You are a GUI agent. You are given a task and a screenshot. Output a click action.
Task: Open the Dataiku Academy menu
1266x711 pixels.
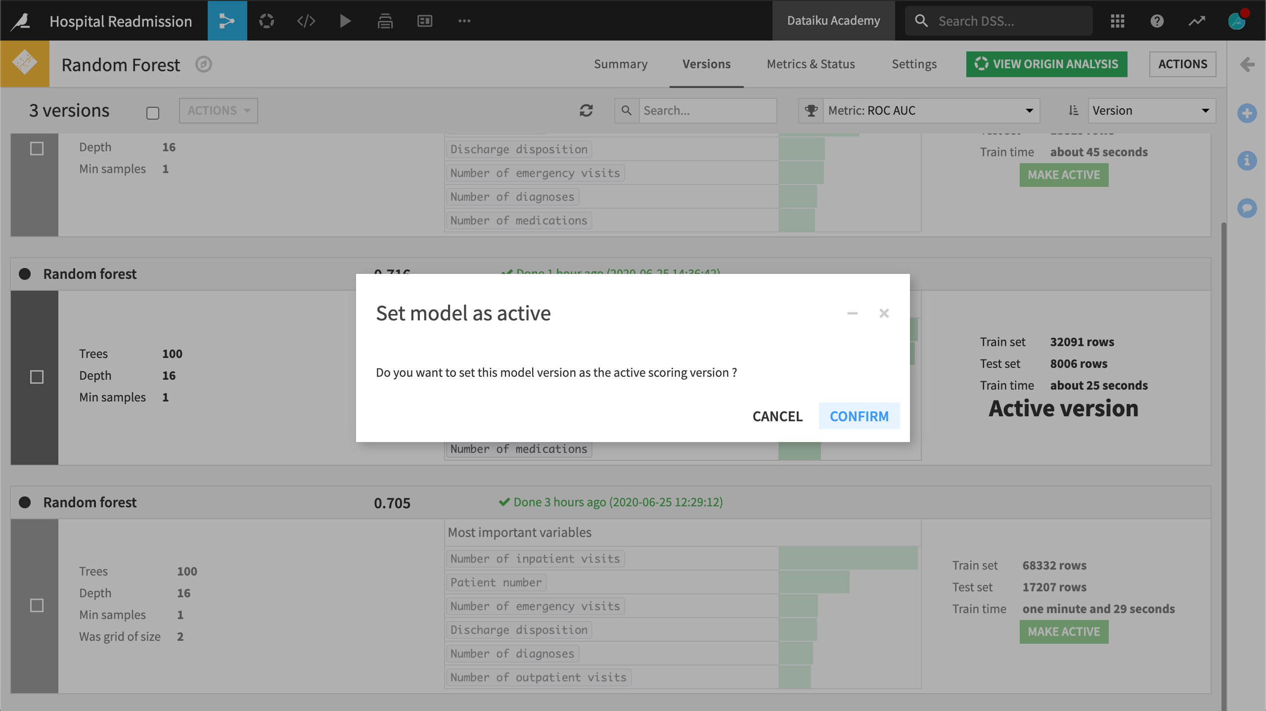pyautogui.click(x=834, y=21)
